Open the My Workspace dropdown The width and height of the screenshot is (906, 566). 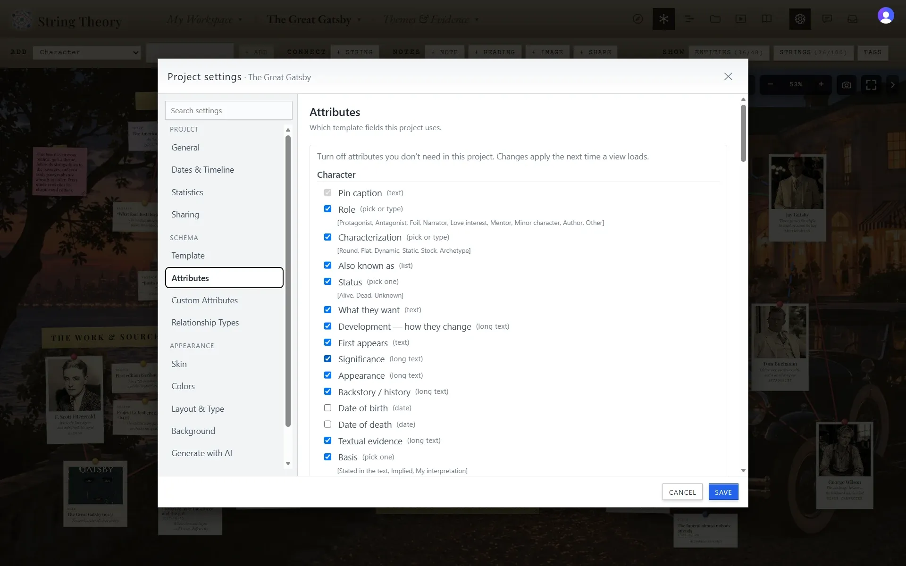point(204,19)
